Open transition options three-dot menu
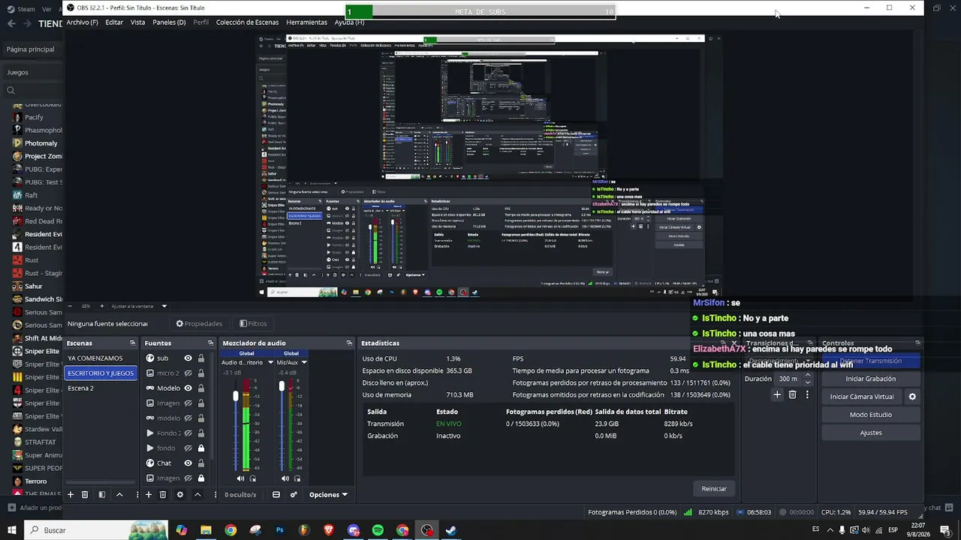This screenshot has height=540, width=961. (x=807, y=394)
